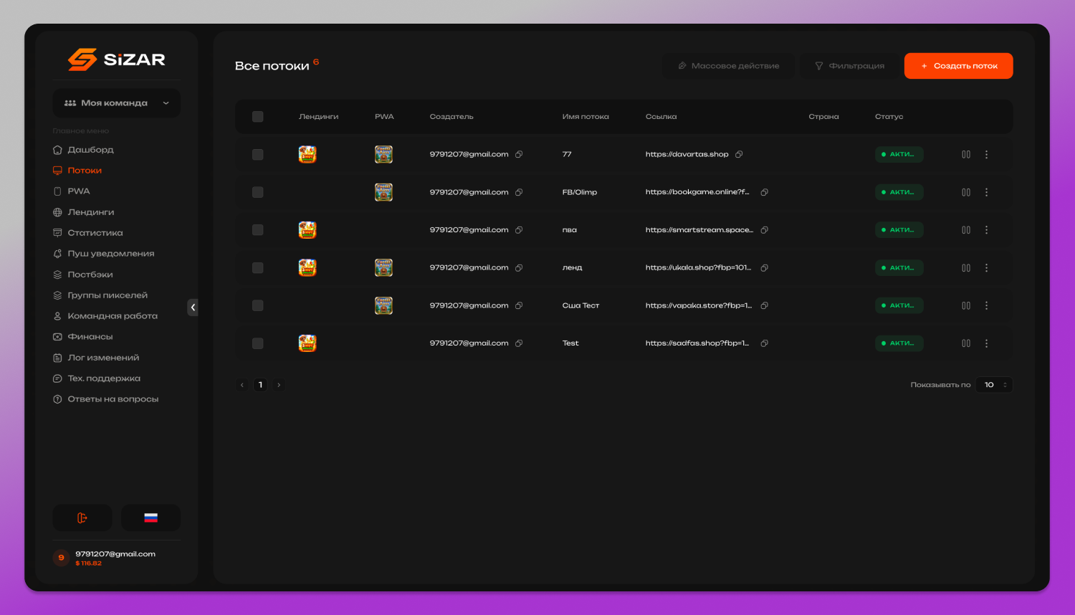Expand the Моя команда team dropdown
Viewport: 1075px width, 615px height.
click(116, 103)
